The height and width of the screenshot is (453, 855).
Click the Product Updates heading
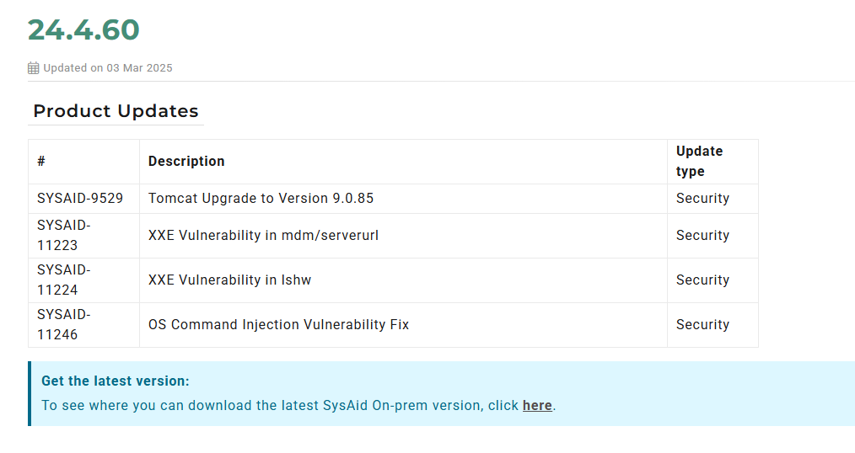point(116,111)
